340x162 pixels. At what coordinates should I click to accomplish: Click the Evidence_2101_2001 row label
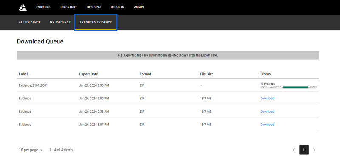(x=33, y=85)
